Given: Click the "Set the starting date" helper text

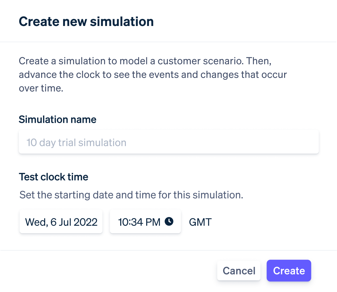Looking at the screenshot, I should coord(131,195).
